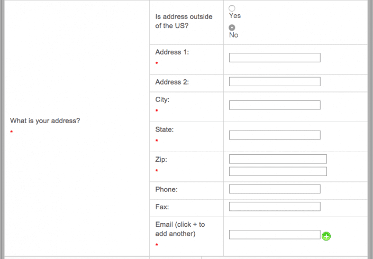Screen dimensions: 373x259
Task: Focus the Address 1 text field
Action: [275, 58]
